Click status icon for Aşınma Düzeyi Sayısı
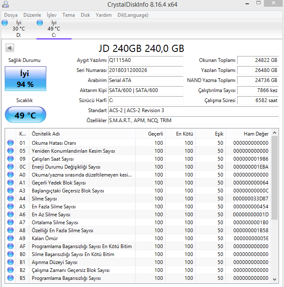Screen dimensions: 284x287 tap(10, 262)
